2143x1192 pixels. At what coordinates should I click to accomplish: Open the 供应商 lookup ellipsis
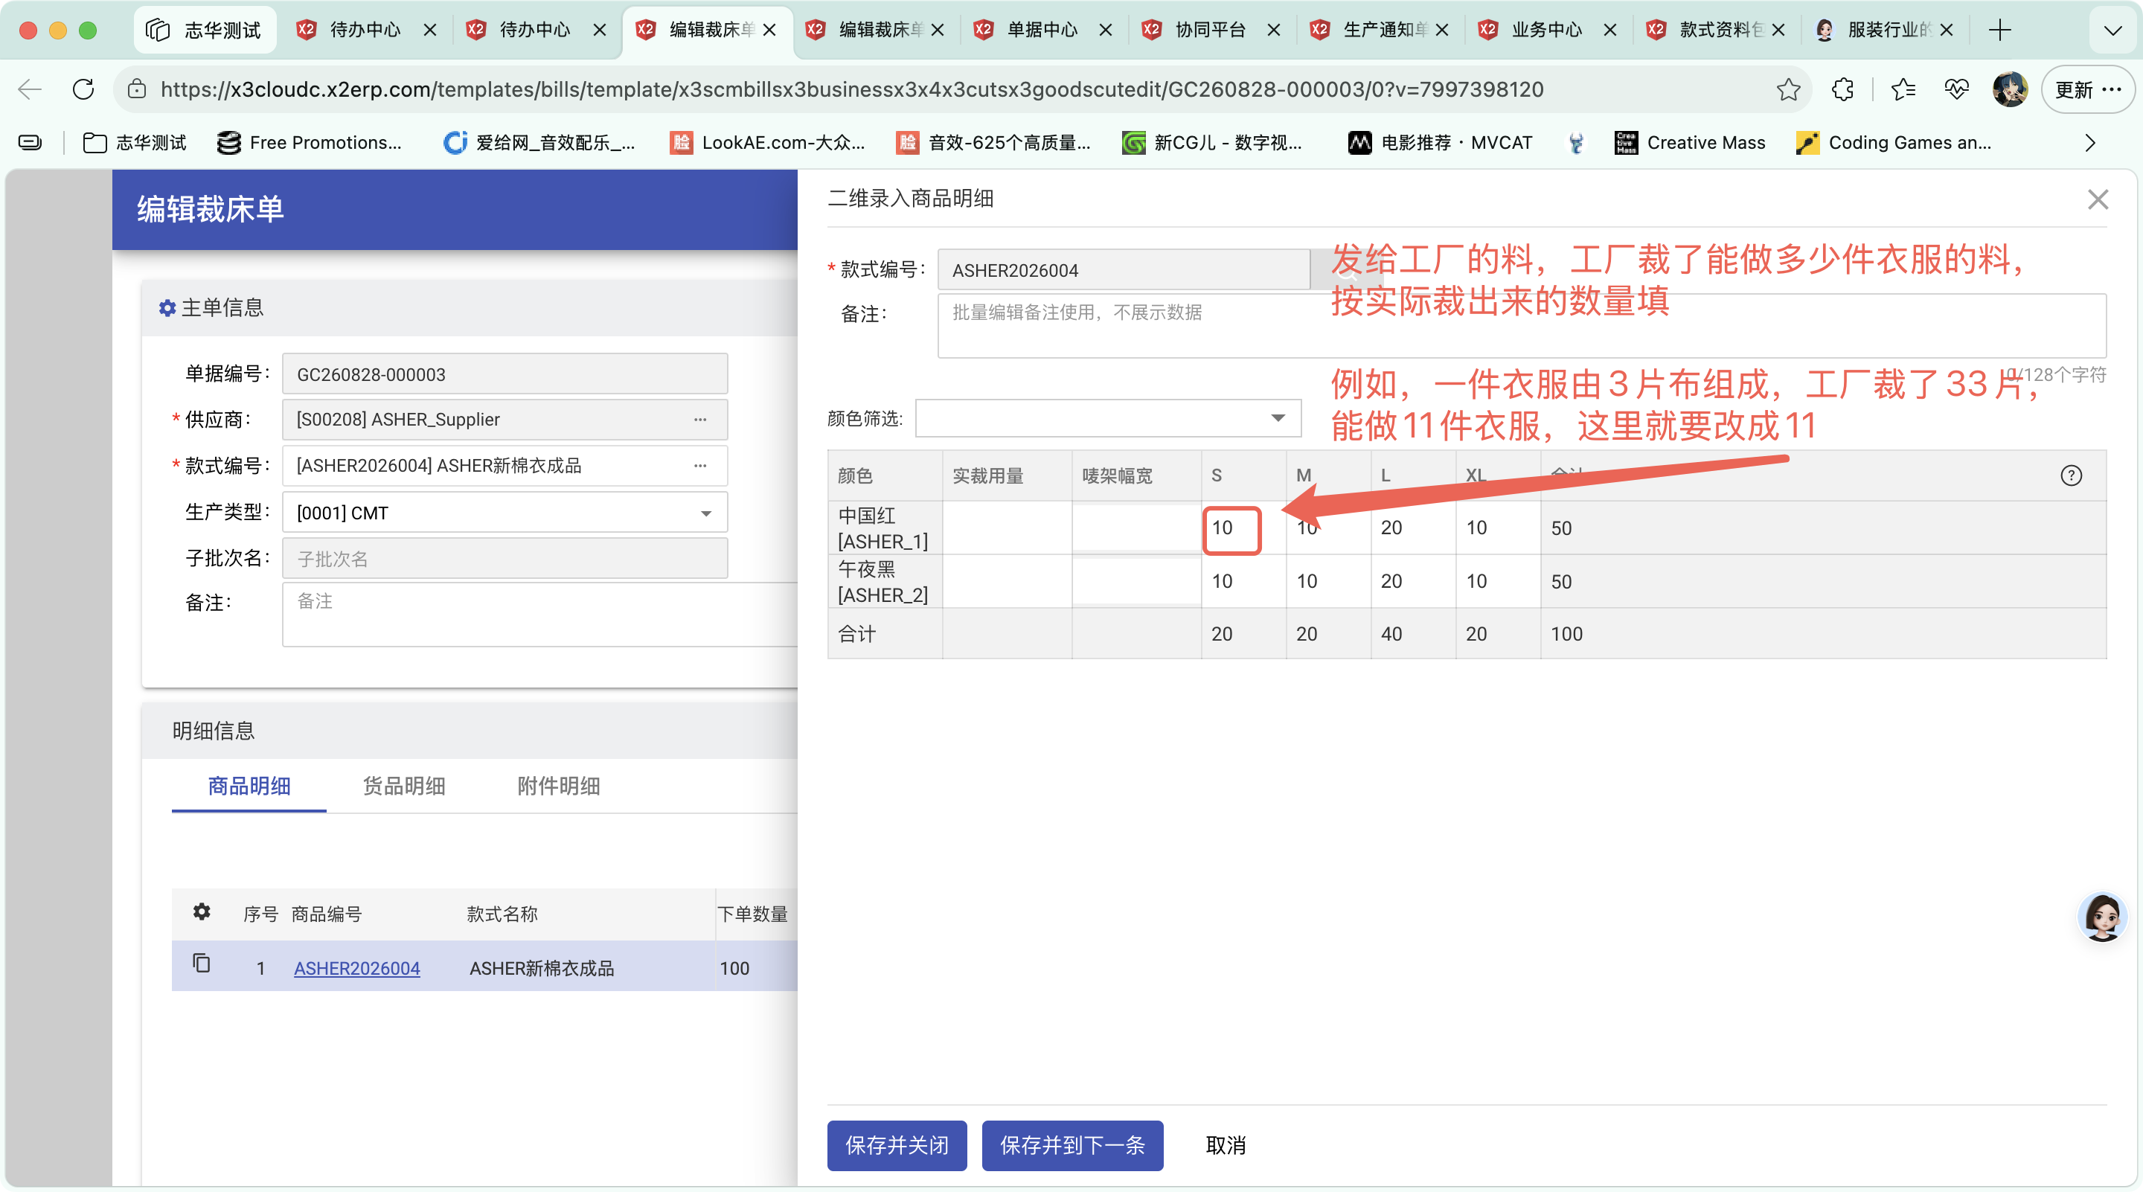click(700, 419)
